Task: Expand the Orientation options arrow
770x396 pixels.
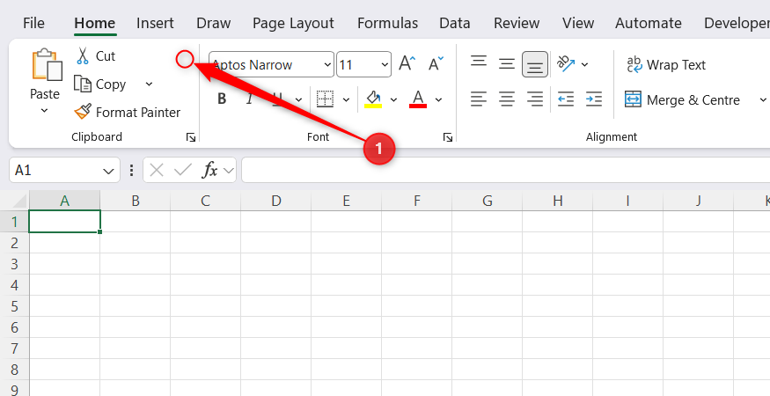Action: pos(585,64)
